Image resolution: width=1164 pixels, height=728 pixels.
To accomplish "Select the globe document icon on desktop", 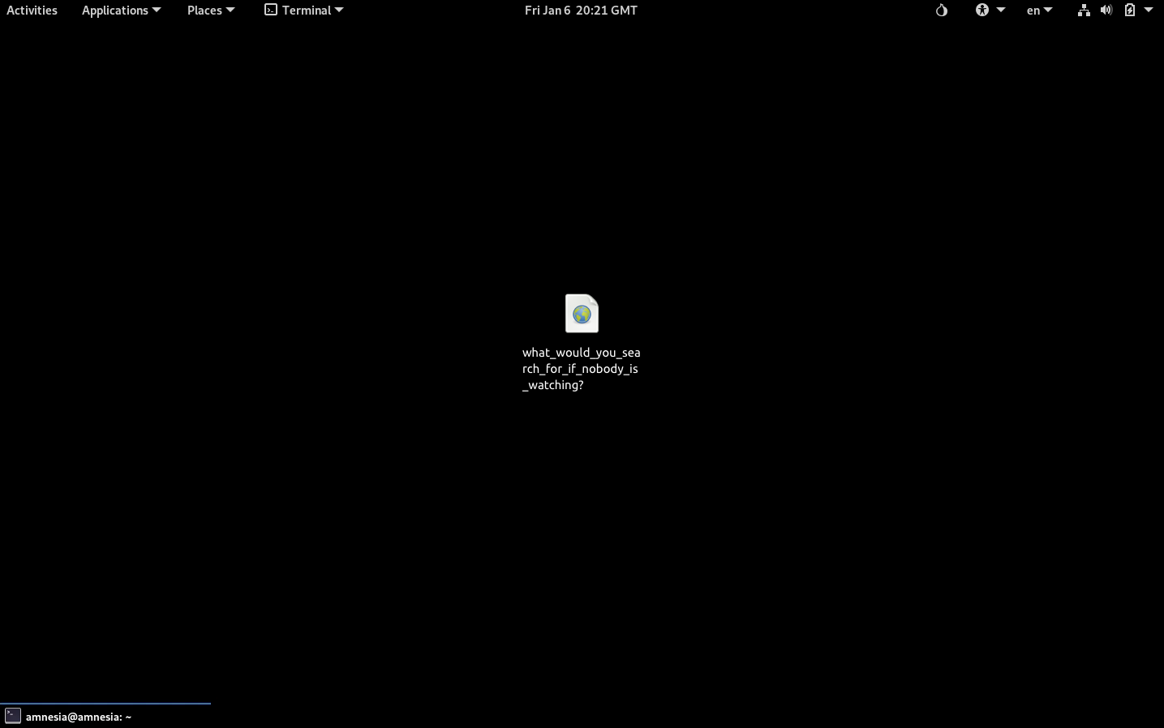I will tap(582, 314).
